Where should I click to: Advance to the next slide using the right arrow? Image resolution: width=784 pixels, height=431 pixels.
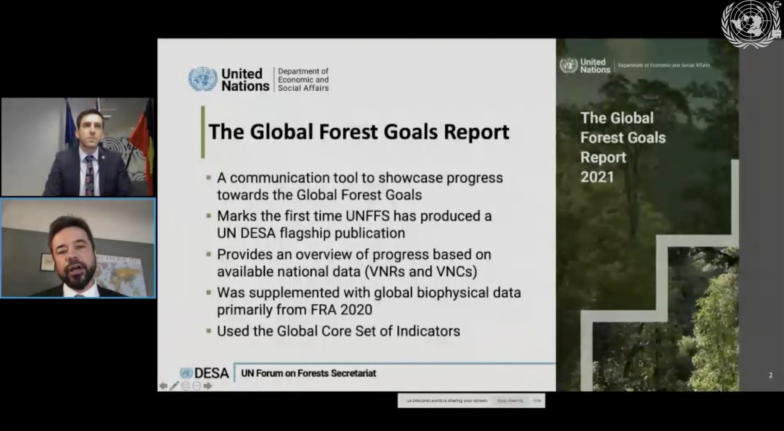tap(208, 386)
